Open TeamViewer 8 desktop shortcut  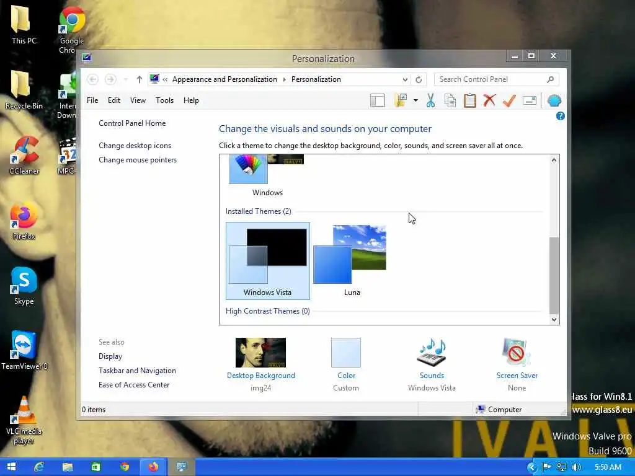point(24,351)
